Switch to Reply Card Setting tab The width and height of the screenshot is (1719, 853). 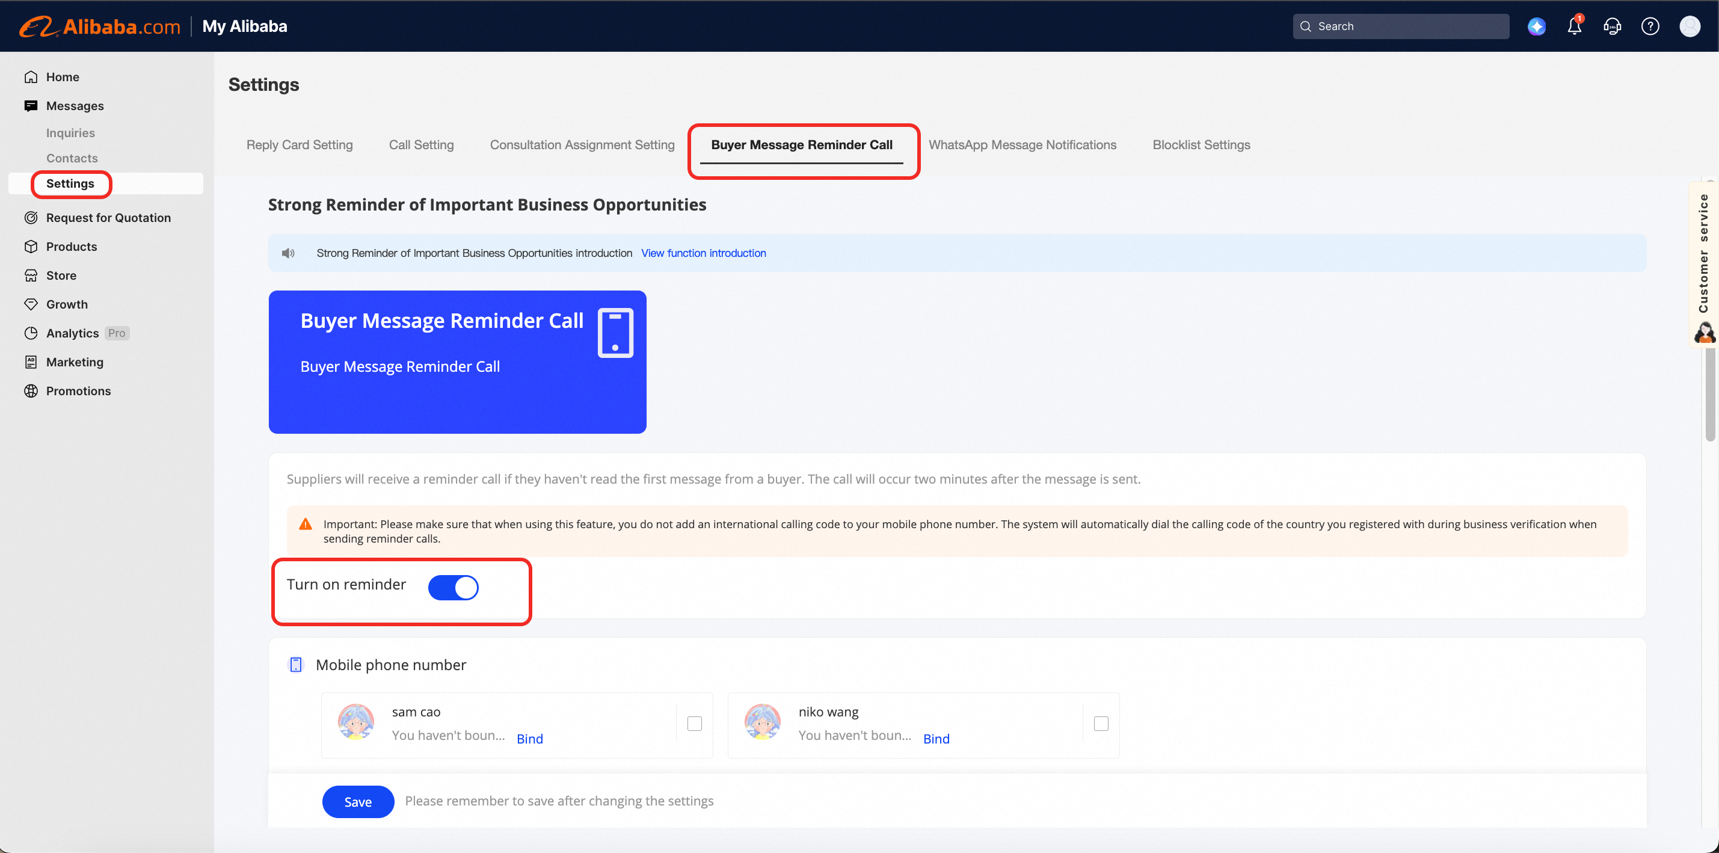coord(300,145)
